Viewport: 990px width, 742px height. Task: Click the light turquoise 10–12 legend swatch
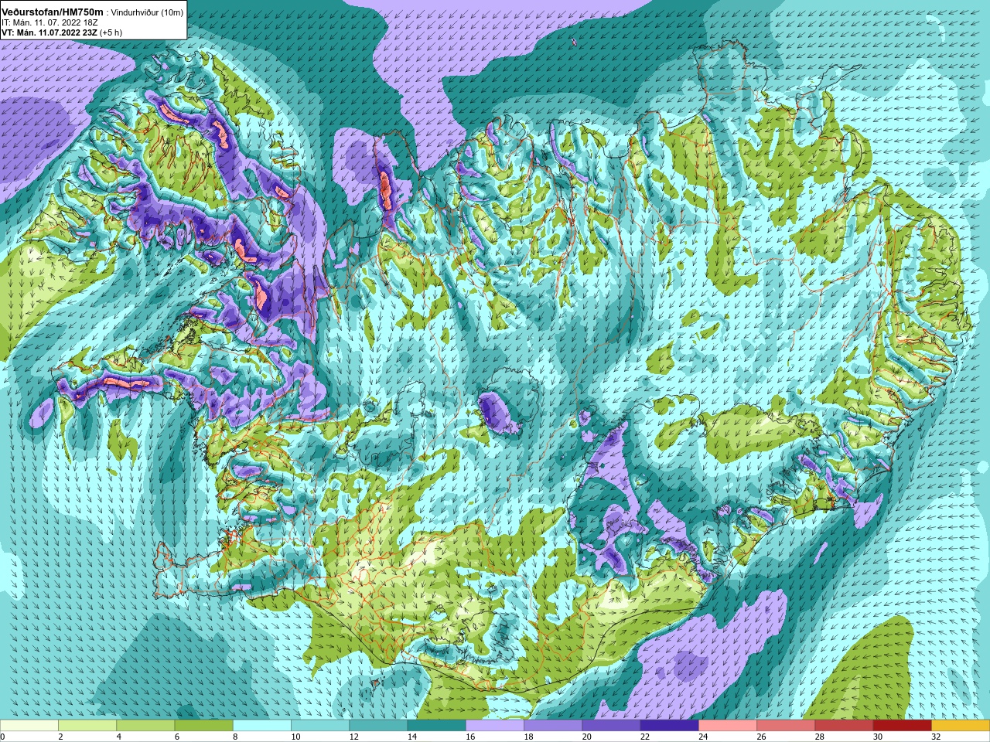coord(320,726)
